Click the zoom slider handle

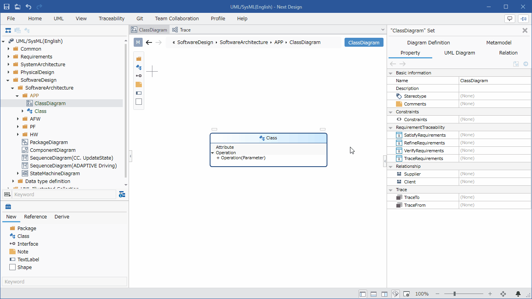coord(454,294)
